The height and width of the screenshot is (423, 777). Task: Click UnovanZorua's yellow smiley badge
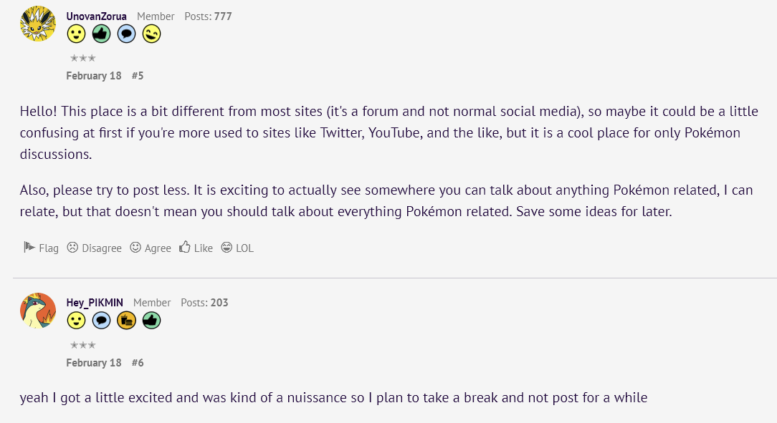pos(76,34)
